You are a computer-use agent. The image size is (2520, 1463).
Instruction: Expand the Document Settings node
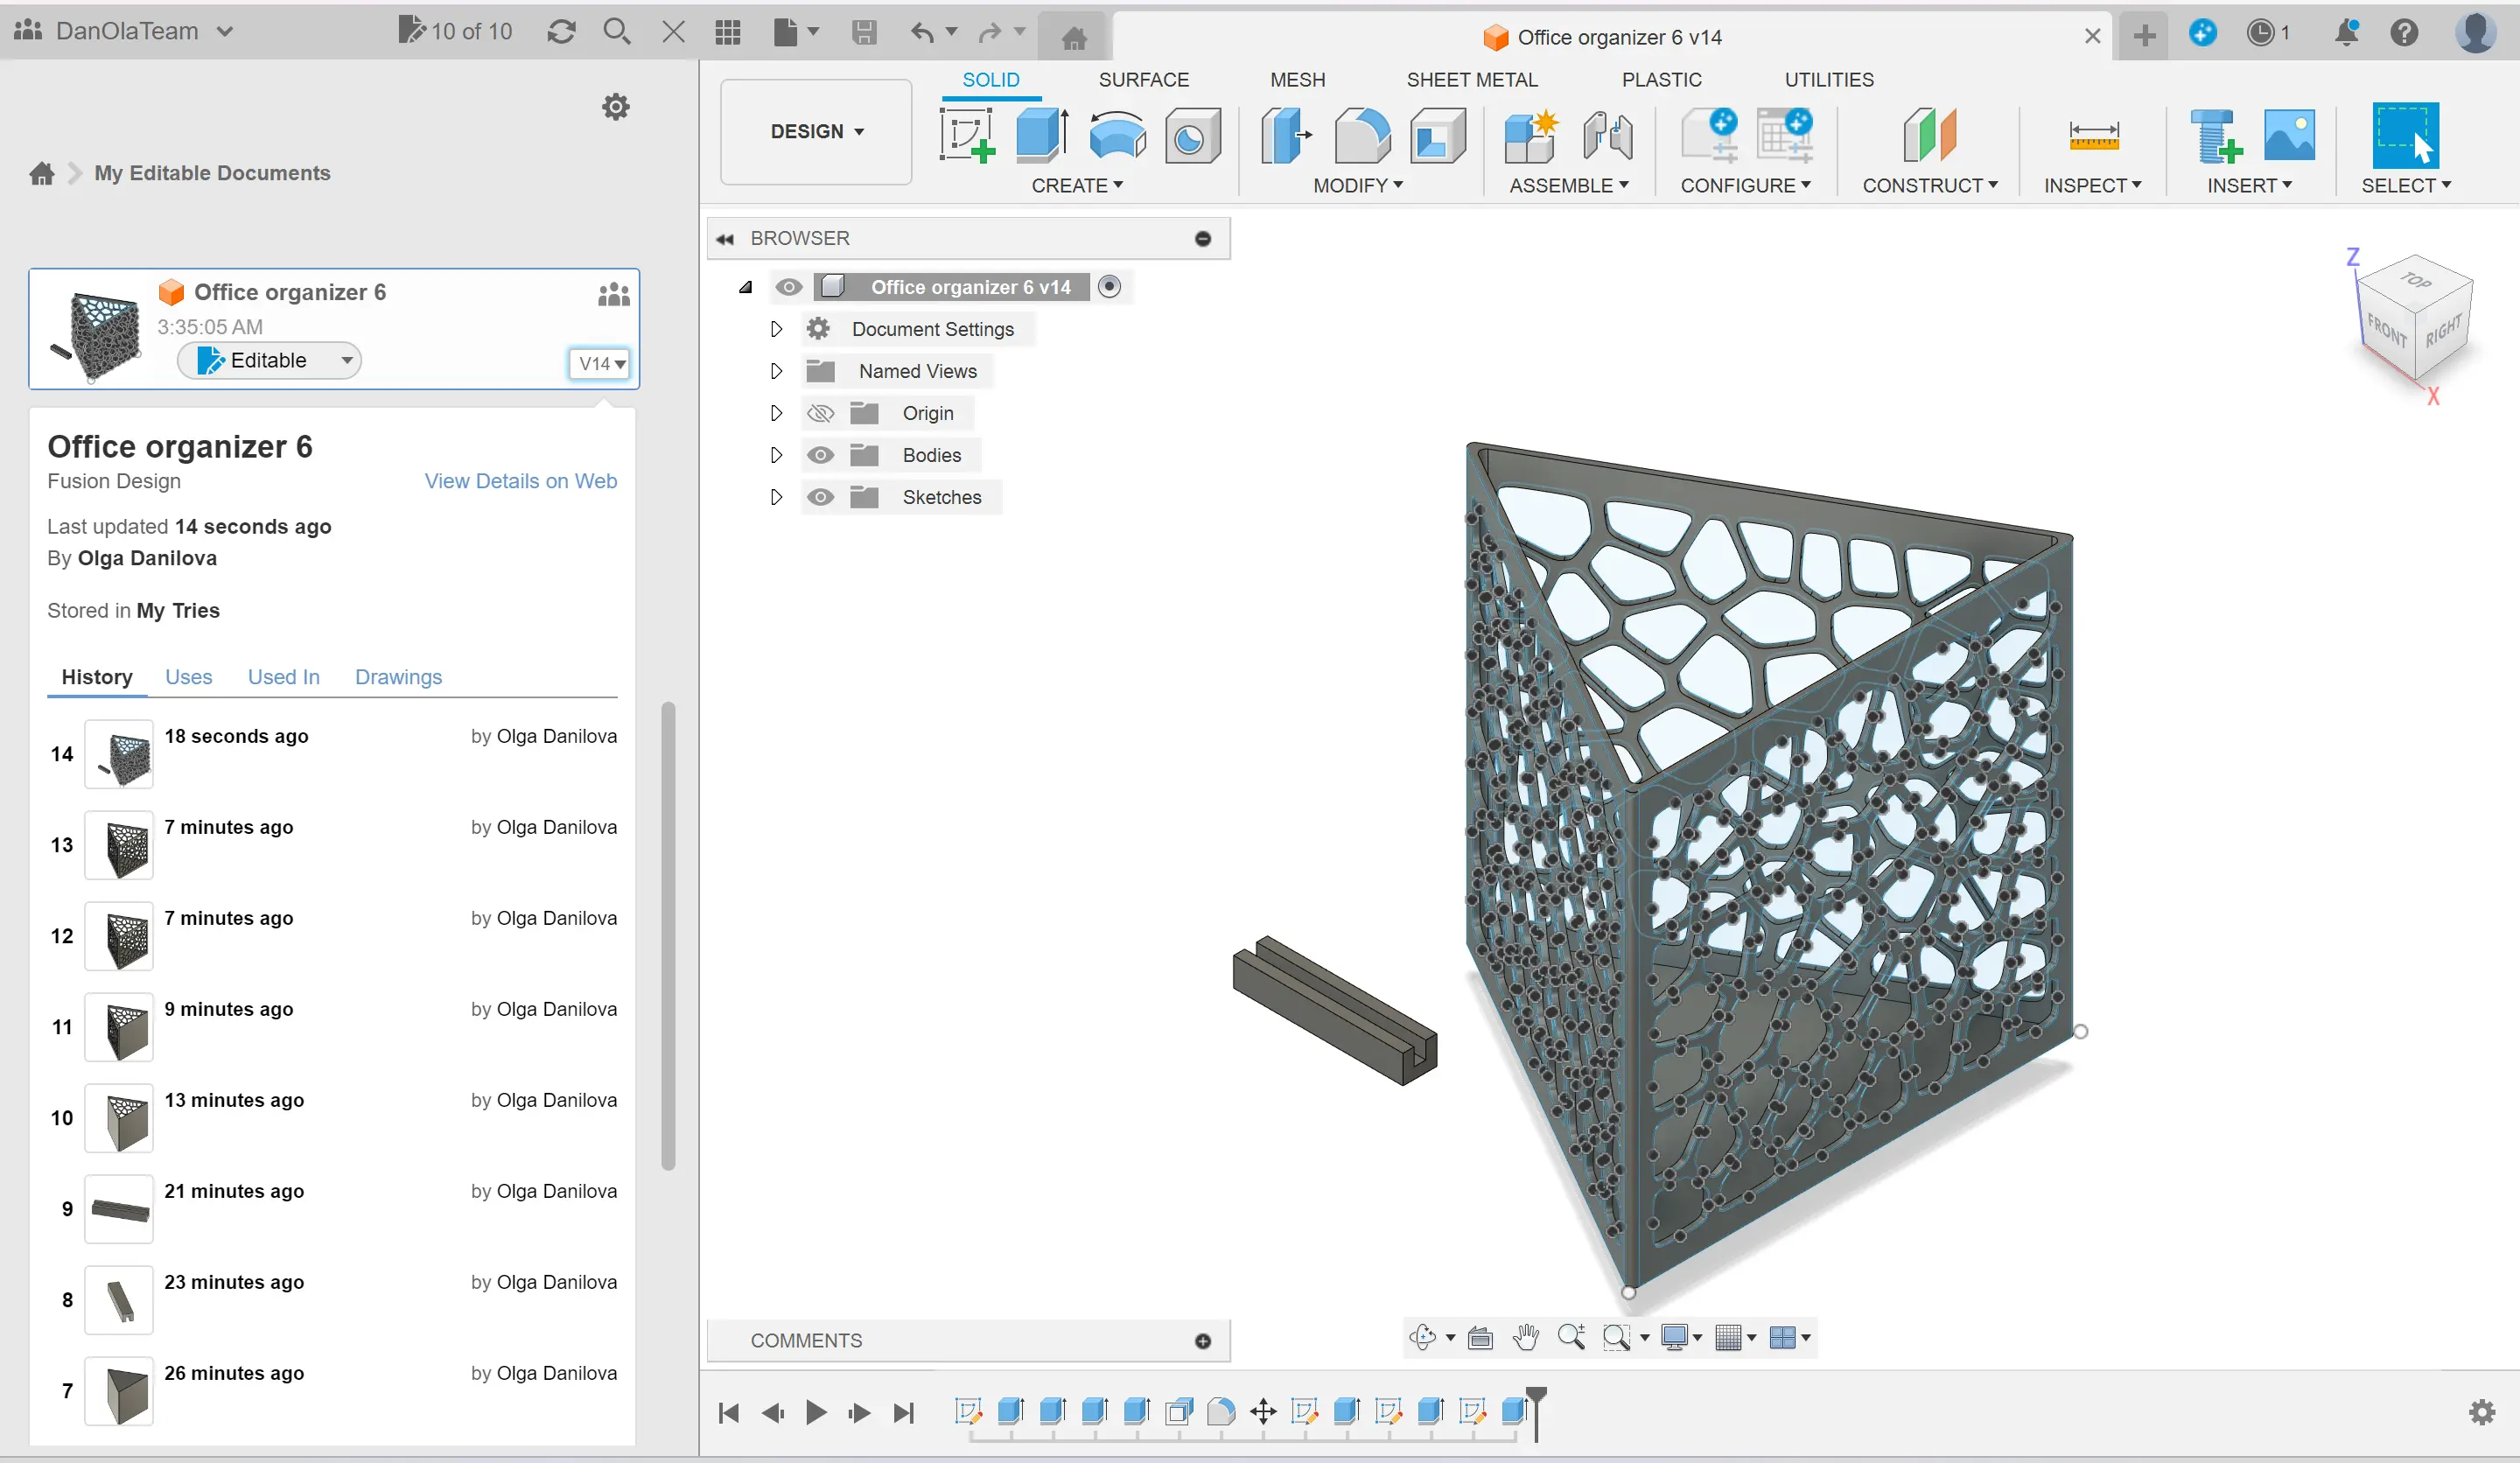pyautogui.click(x=776, y=329)
